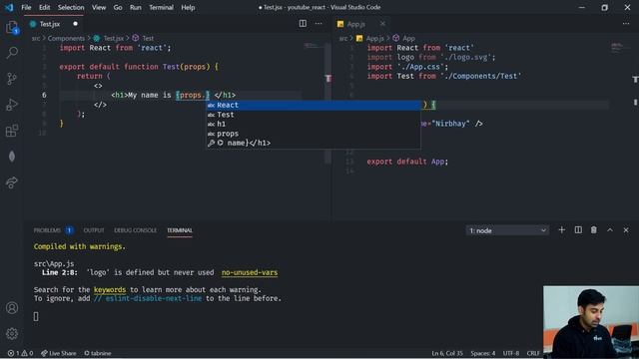Open Run and Debug view
The height and width of the screenshot is (359, 639).
[12, 105]
